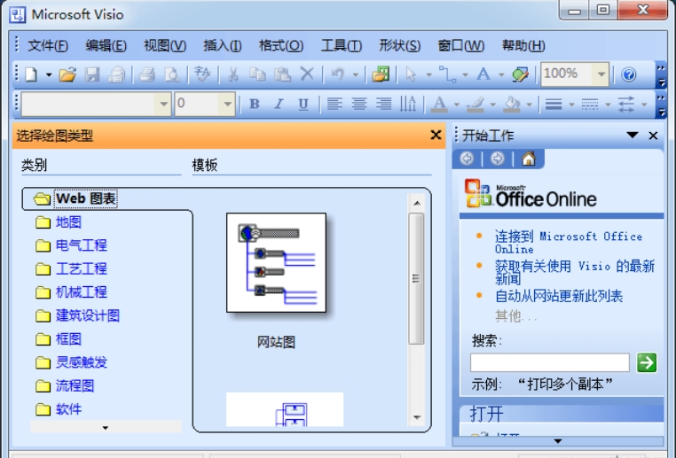
Task: Click the Cut scissors icon
Action: point(233,74)
